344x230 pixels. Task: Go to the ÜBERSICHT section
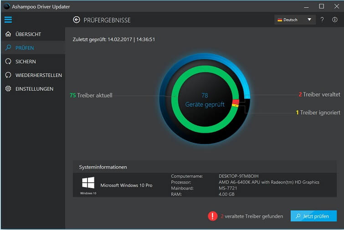tap(33, 34)
